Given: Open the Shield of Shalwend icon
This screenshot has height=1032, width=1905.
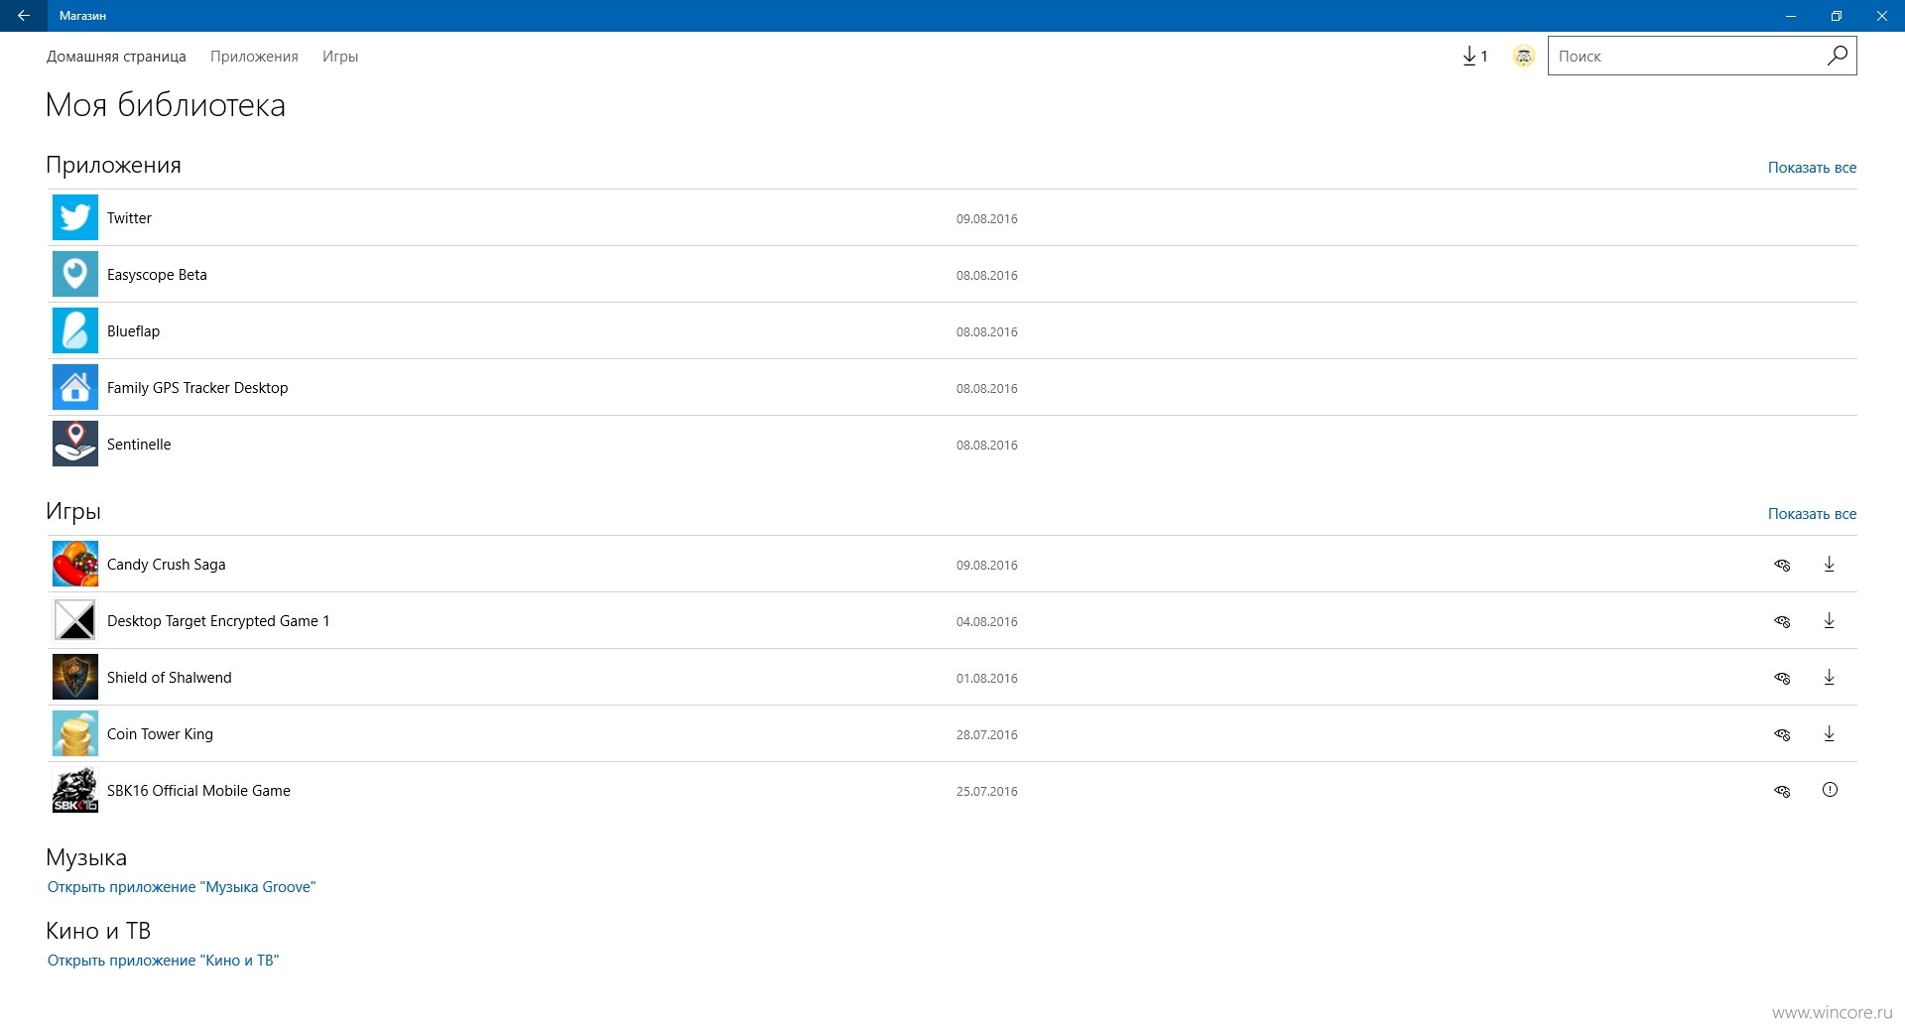Looking at the screenshot, I should click(x=75, y=677).
